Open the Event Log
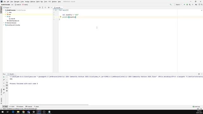The image size is (203, 114). (x=196, y=107)
